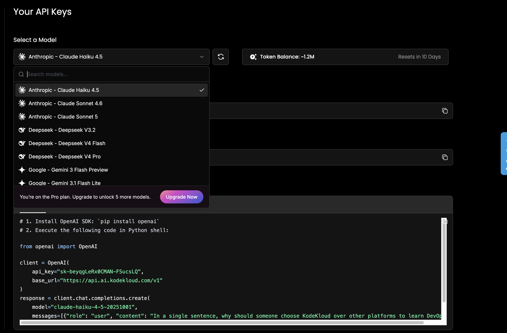Screen dimensions: 507x333
Task: Select Google - Gemini 3 Flash Preview
Action: tap(112, 170)
